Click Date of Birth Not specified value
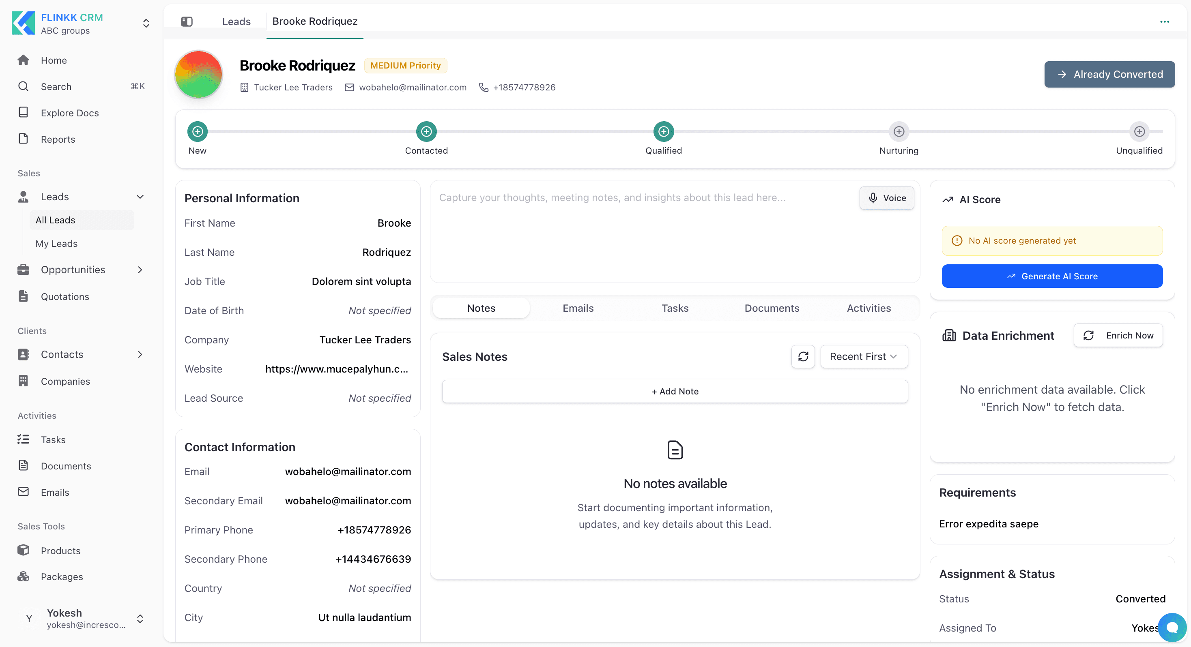The image size is (1191, 647). click(380, 311)
